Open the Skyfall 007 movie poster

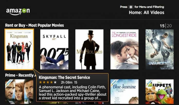(x=54, y=49)
